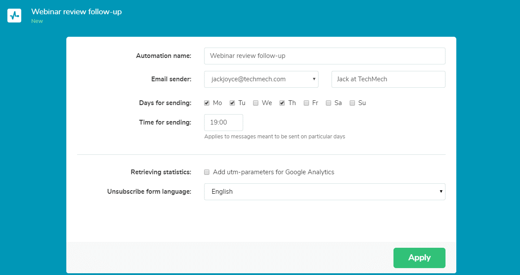Check the Sunday checkbox

pyautogui.click(x=352, y=103)
